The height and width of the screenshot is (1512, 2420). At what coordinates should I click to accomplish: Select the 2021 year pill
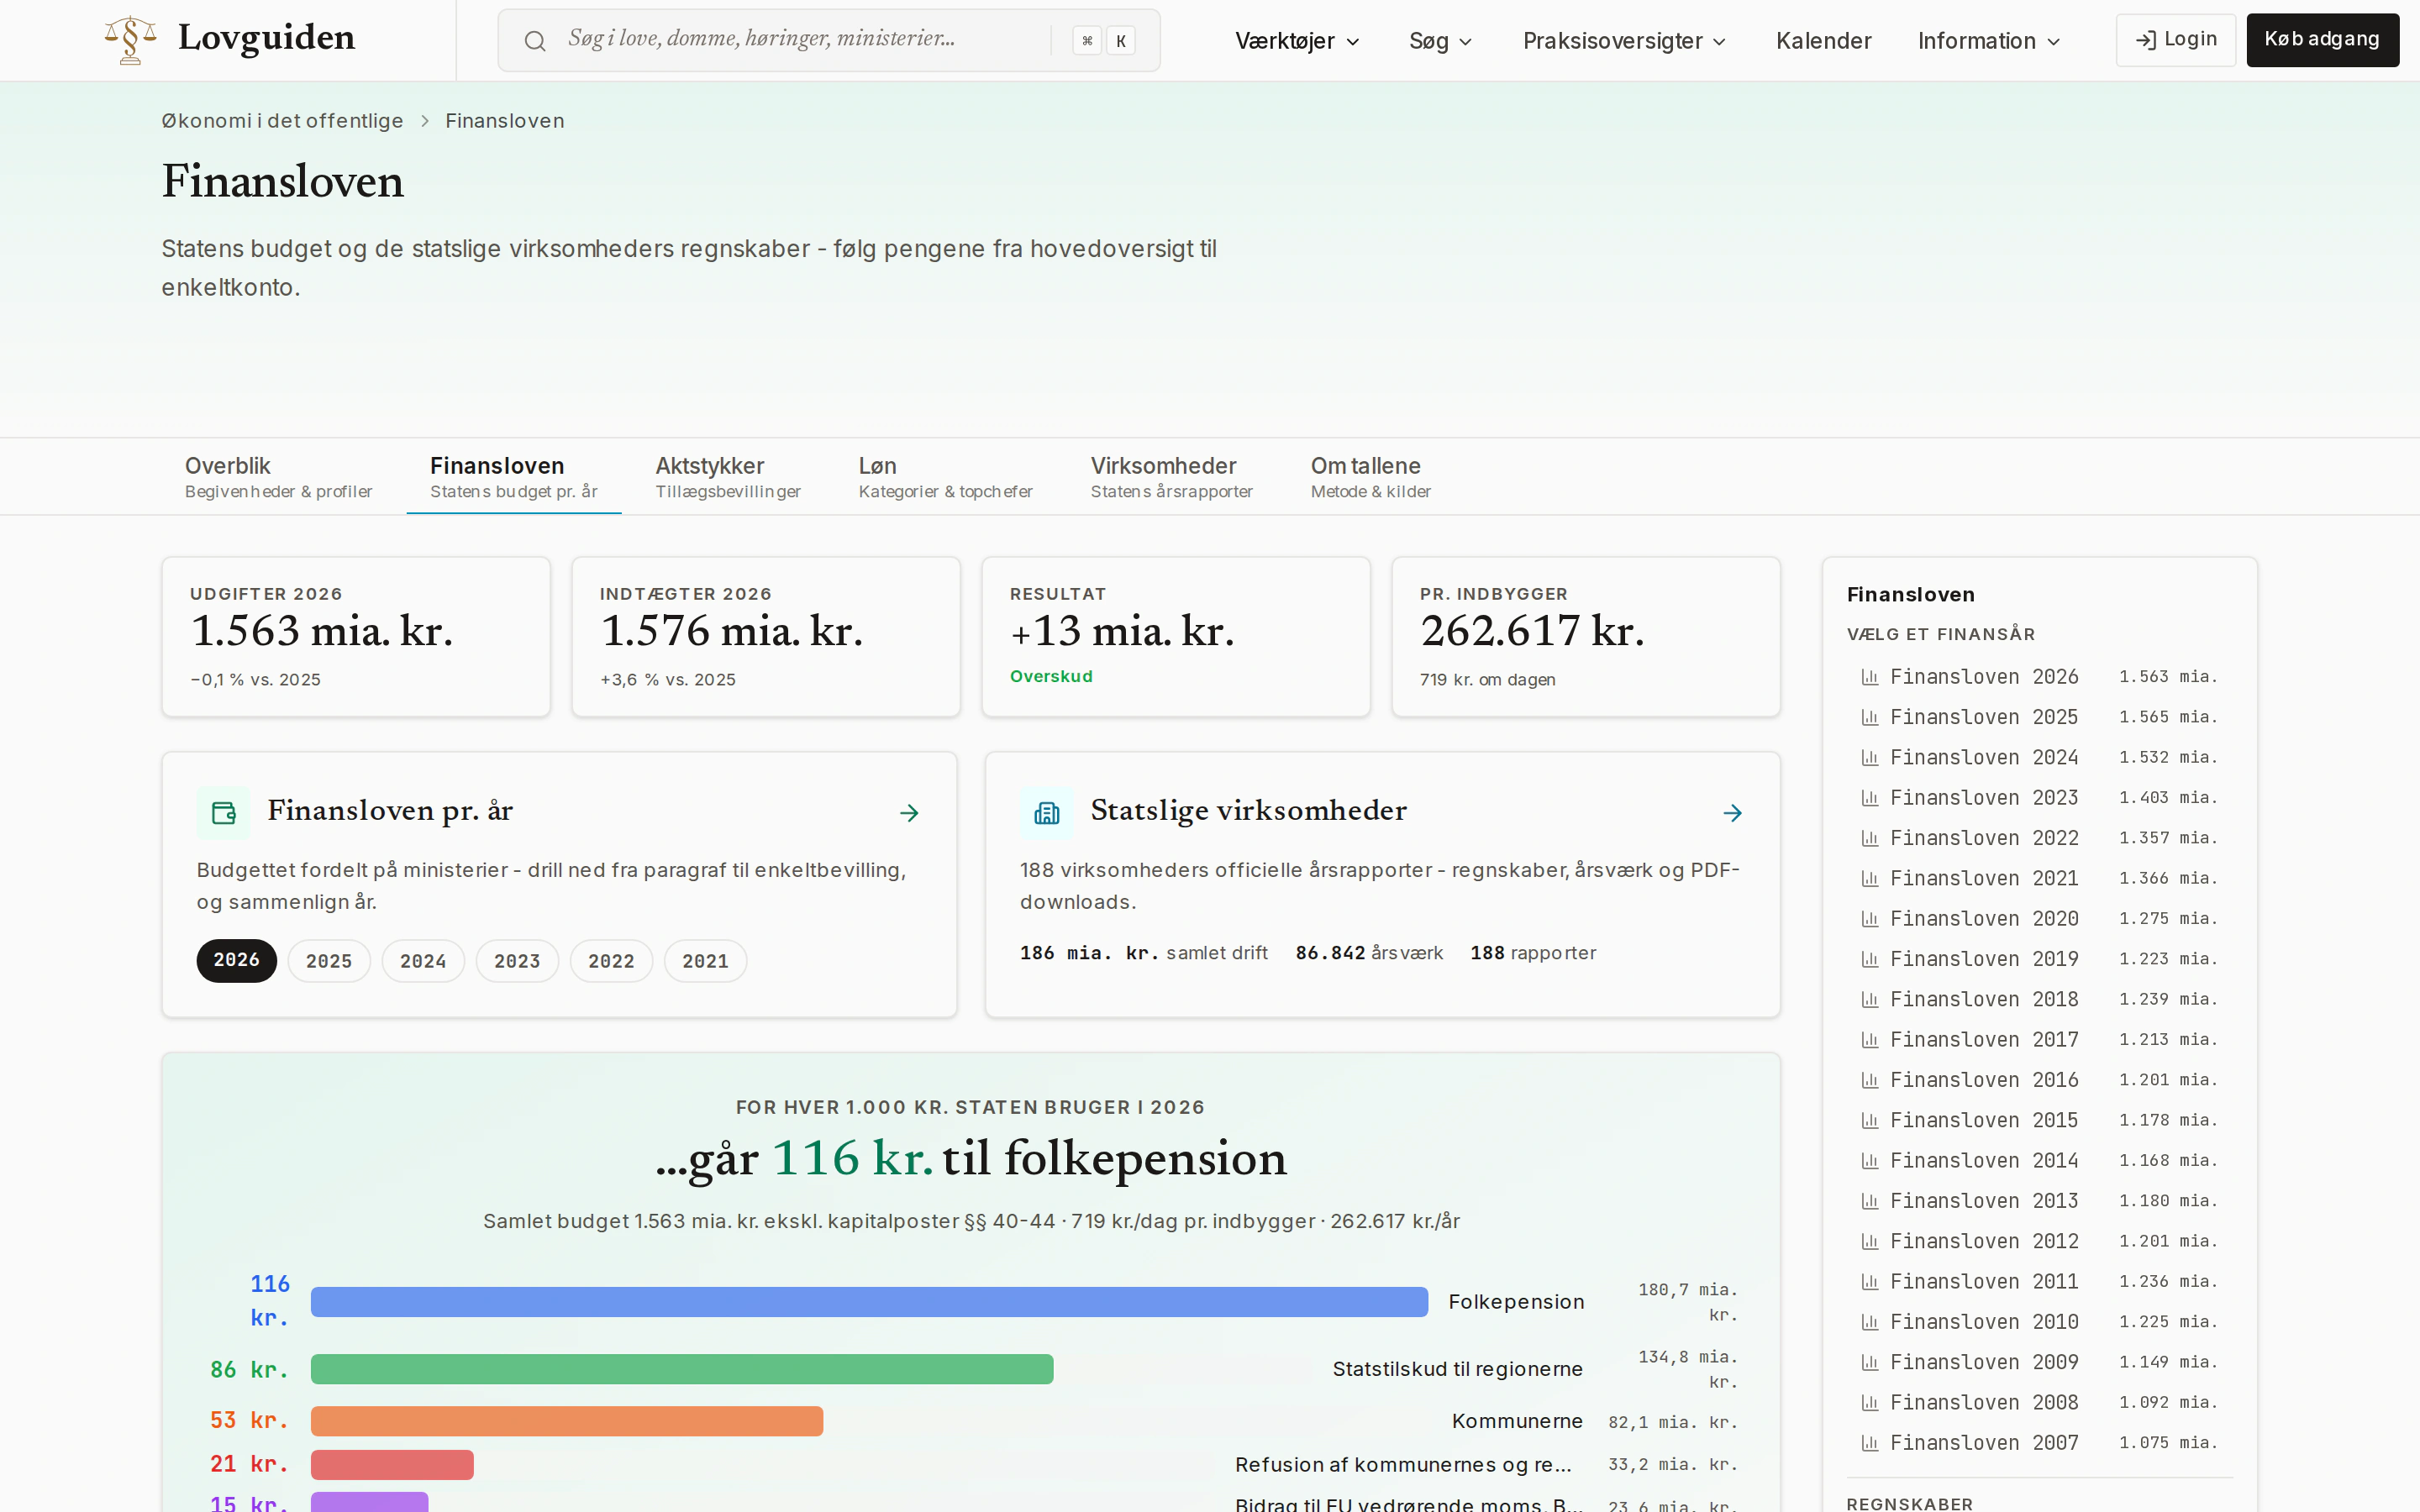[x=705, y=961]
